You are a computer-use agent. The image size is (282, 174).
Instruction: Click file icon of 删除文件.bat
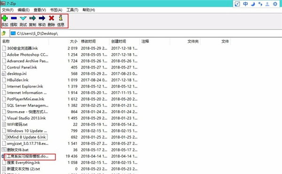click(4, 150)
